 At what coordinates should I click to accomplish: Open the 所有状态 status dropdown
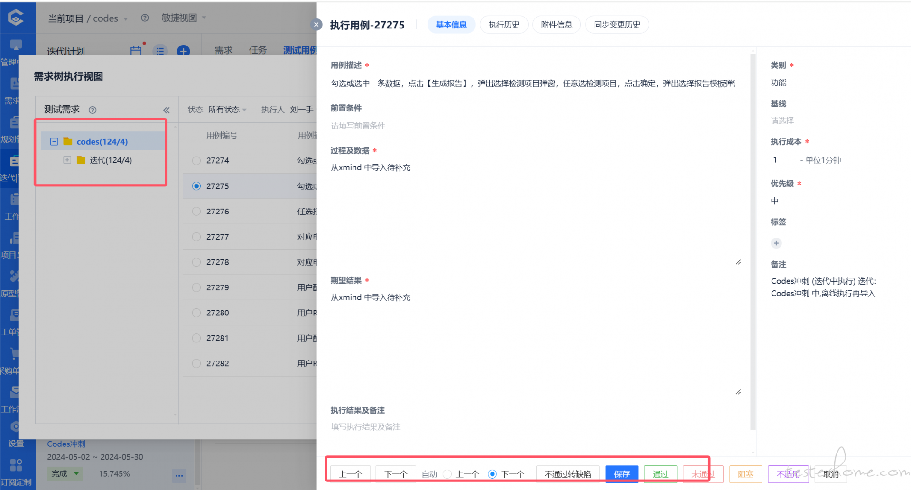227,110
